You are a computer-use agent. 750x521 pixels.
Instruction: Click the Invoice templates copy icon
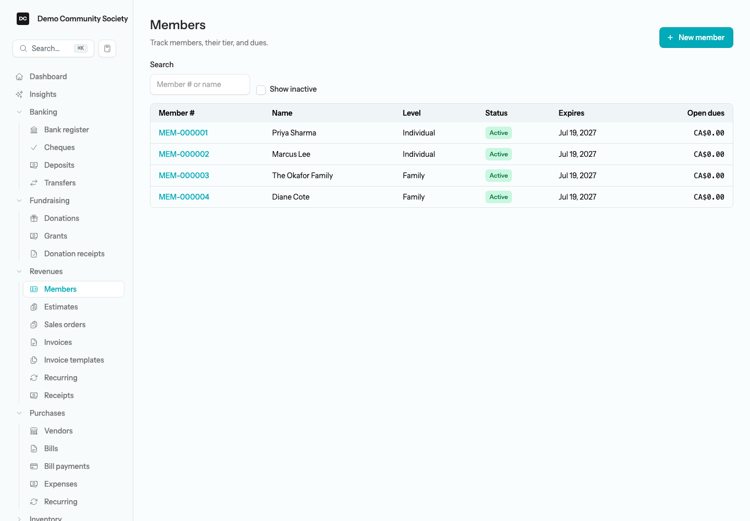coord(34,360)
